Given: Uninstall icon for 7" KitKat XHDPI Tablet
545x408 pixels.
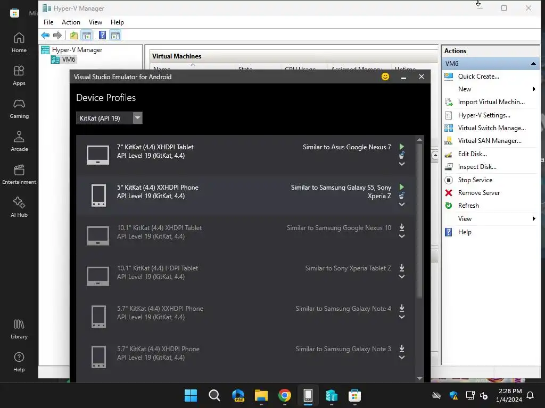Looking at the screenshot, I should [x=401, y=155].
